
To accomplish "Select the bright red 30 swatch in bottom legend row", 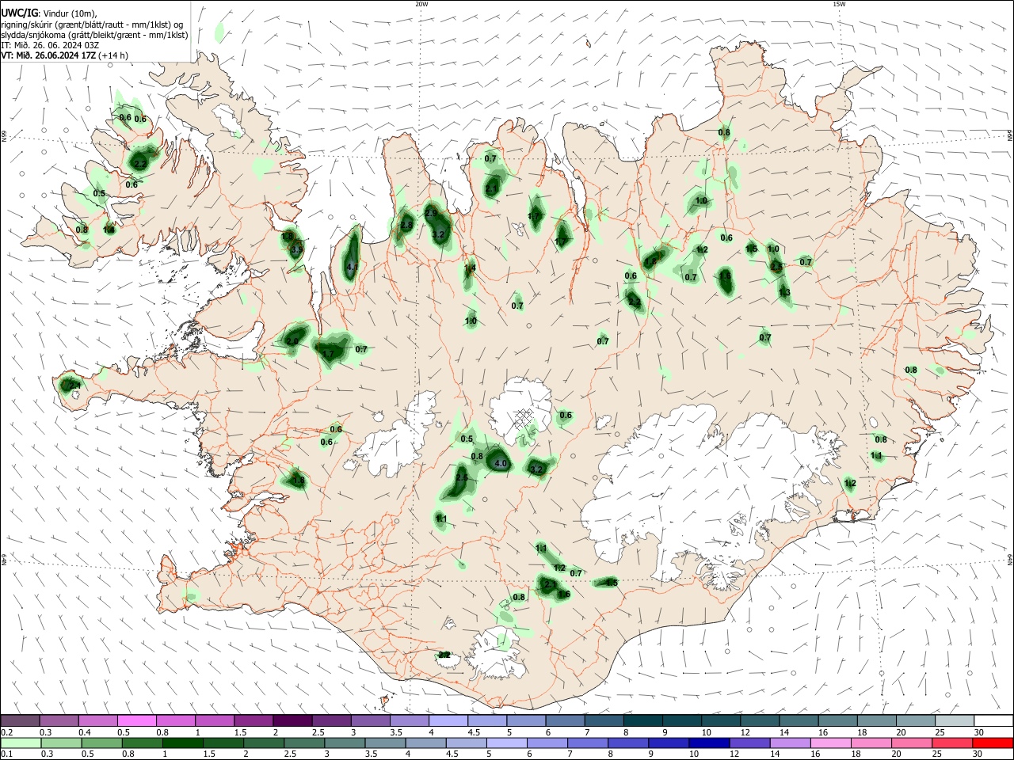I will [x=992, y=743].
